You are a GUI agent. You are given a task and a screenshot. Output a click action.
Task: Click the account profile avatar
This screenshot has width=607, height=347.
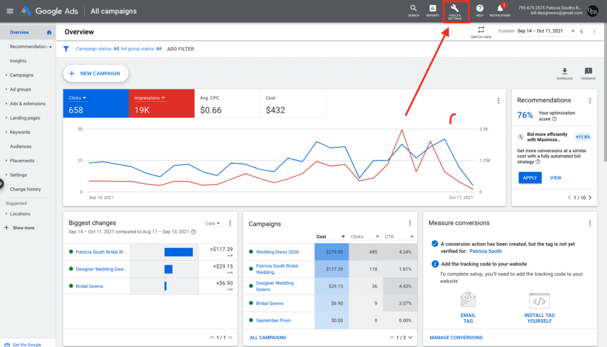click(x=593, y=11)
